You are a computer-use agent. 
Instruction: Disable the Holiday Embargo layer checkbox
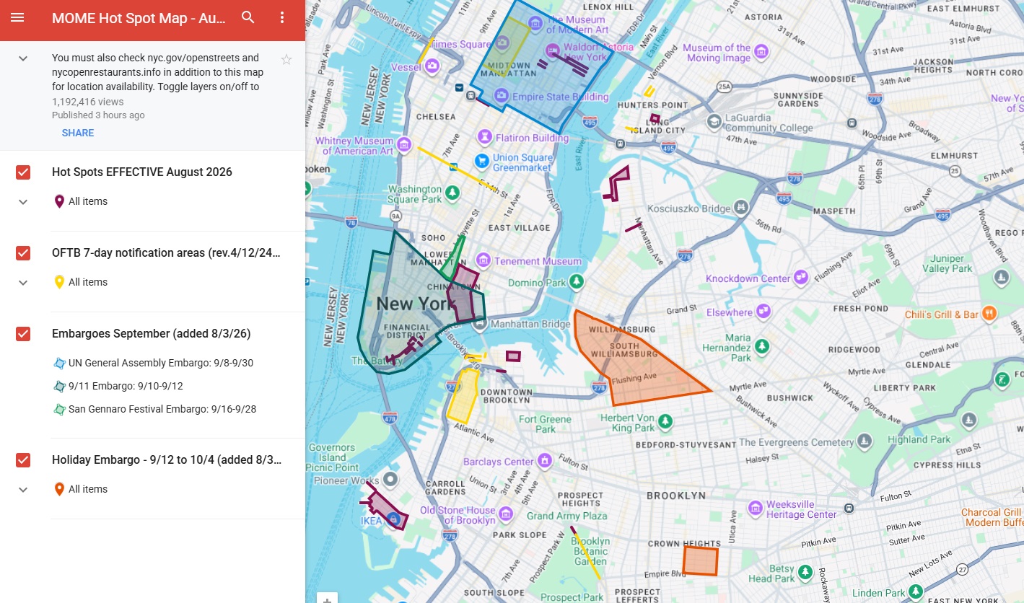click(23, 459)
